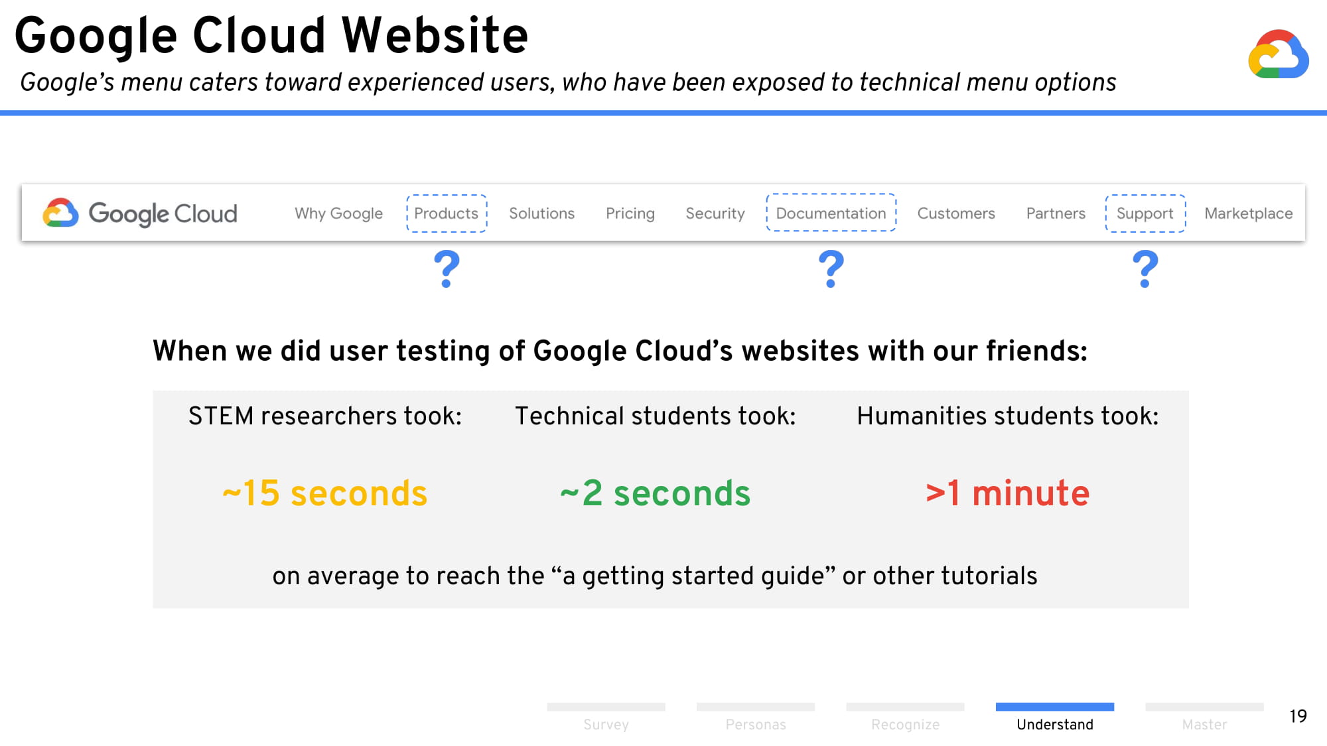
Task: Click the Google Cloud logo in top-right corner
Action: coord(1278,54)
